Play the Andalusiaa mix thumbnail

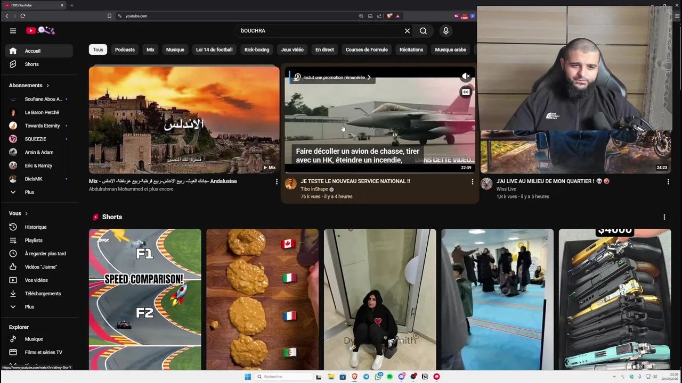tap(184, 120)
